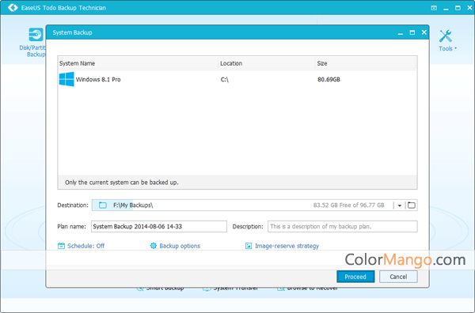Viewport: 475px width, 313px height.
Task: Edit the Plan name field
Action: [159, 227]
